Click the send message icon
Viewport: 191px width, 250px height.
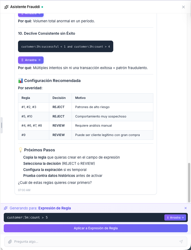[181, 242]
